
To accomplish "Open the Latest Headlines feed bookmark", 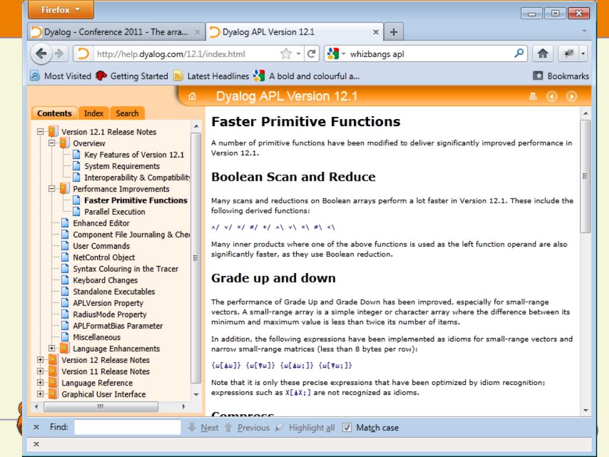I will pos(212,76).
